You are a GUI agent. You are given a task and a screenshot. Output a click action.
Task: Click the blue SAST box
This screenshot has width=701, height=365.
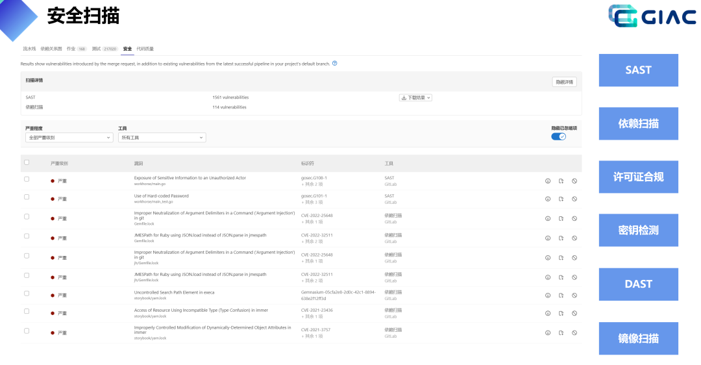tap(639, 70)
